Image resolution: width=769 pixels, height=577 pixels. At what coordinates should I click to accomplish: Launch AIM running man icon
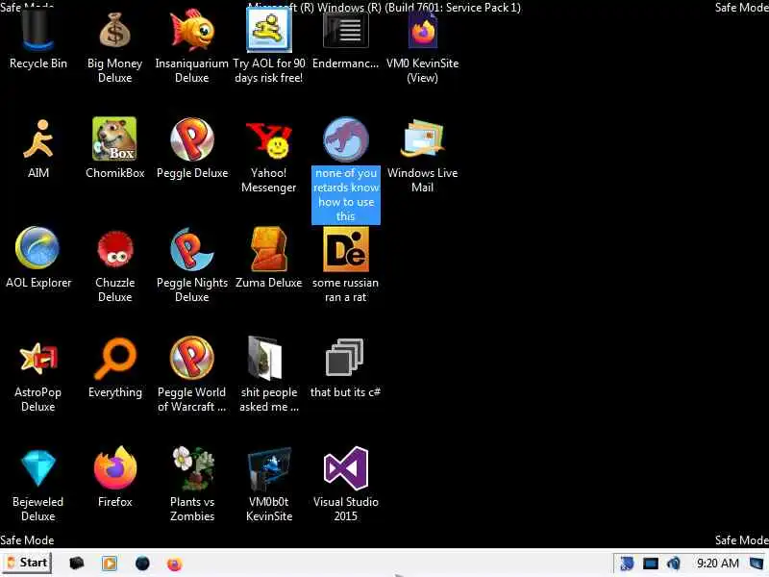click(37, 139)
